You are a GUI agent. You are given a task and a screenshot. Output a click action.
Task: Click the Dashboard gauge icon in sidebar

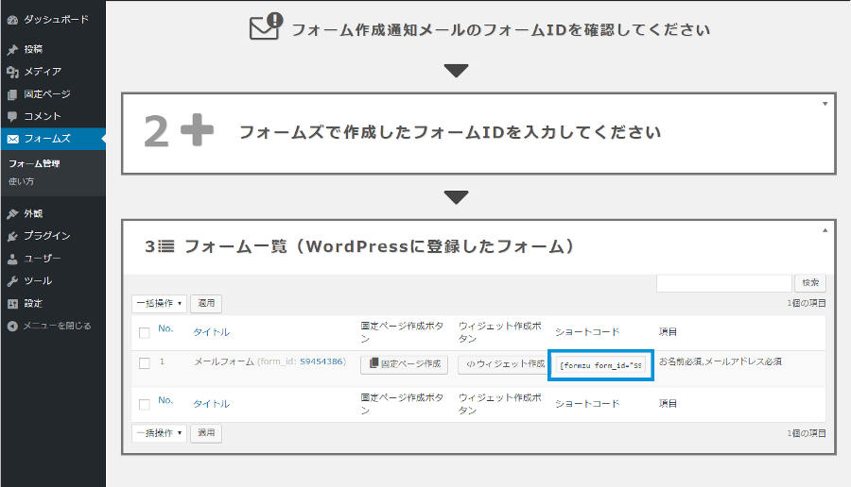(x=12, y=20)
